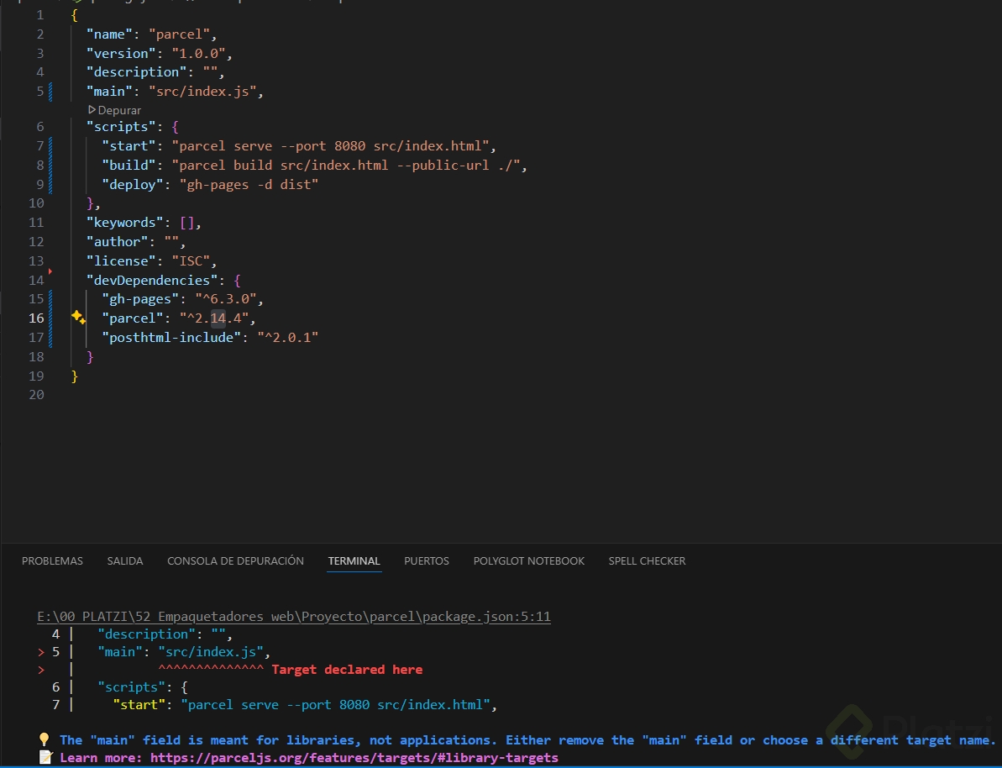Click the "ISC" license value
Image resolution: width=1002 pixels, height=768 pixels.
(x=191, y=261)
